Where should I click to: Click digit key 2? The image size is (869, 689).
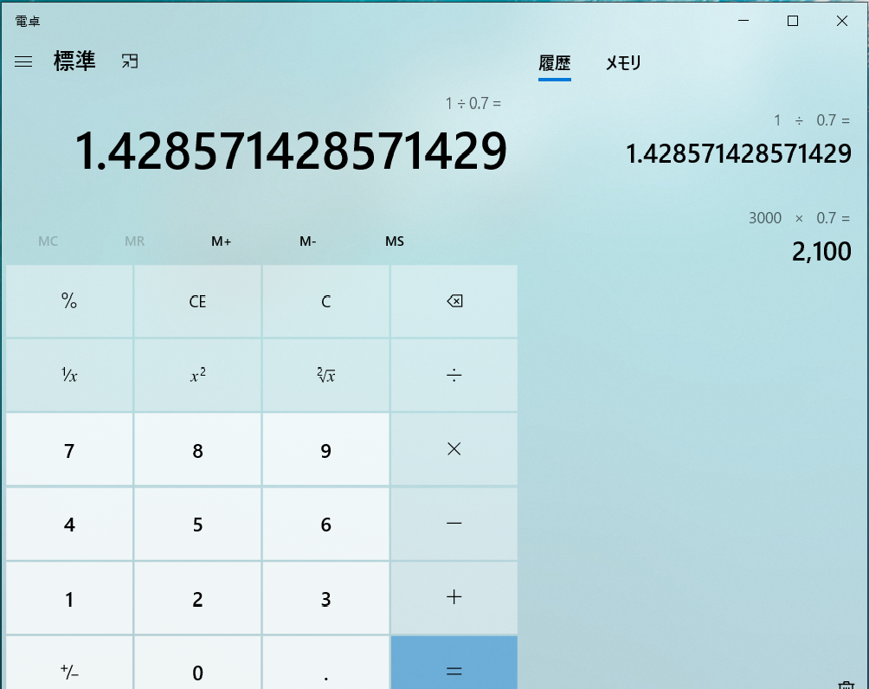point(198,597)
